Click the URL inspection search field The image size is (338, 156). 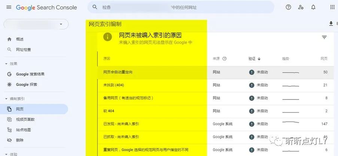tap(180, 7)
